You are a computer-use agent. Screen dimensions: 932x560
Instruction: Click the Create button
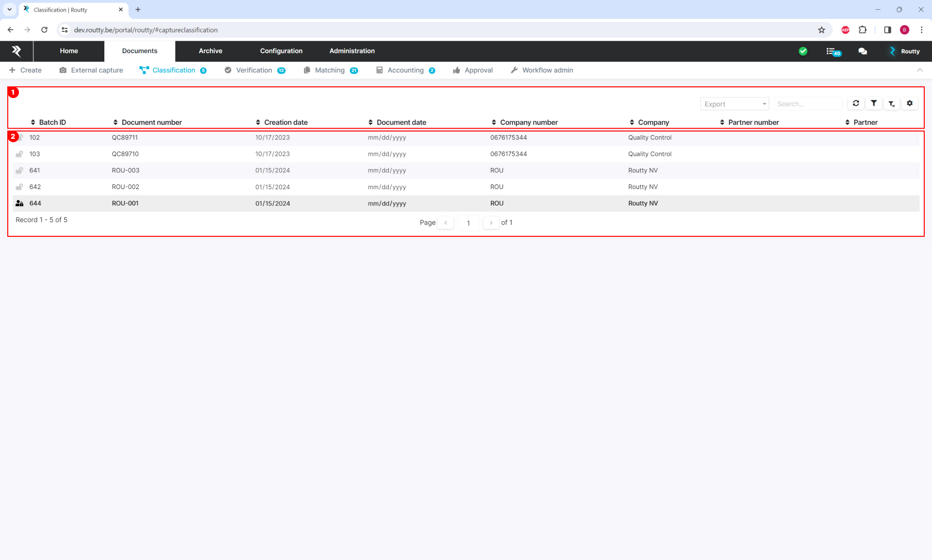click(x=31, y=70)
